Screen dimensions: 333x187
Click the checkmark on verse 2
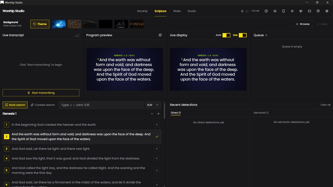click(157, 137)
